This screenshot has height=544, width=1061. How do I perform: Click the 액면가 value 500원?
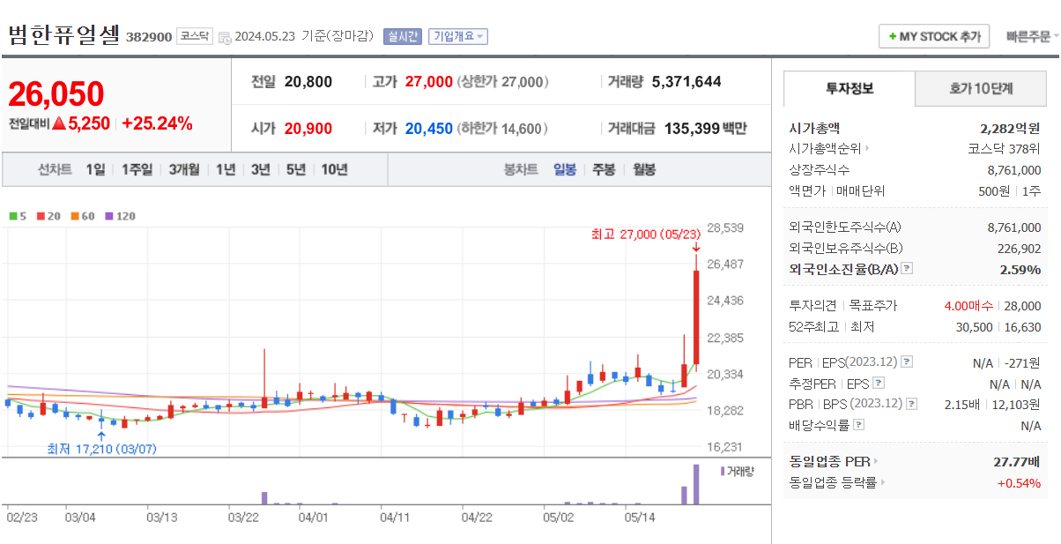pos(996,191)
